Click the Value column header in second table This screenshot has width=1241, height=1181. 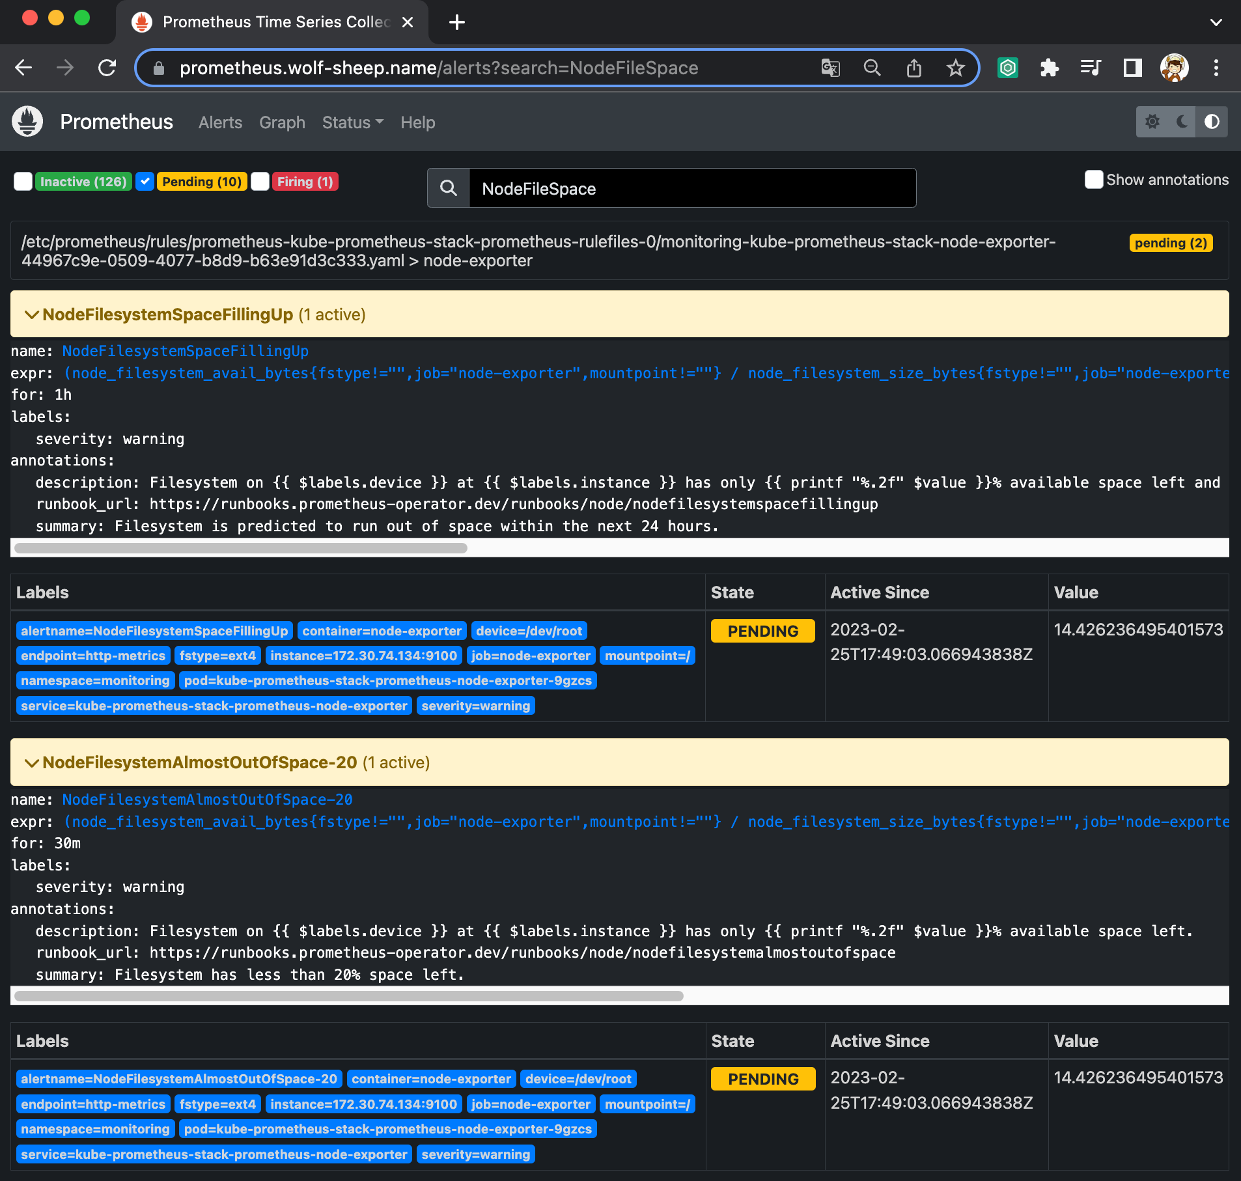pyautogui.click(x=1076, y=1041)
